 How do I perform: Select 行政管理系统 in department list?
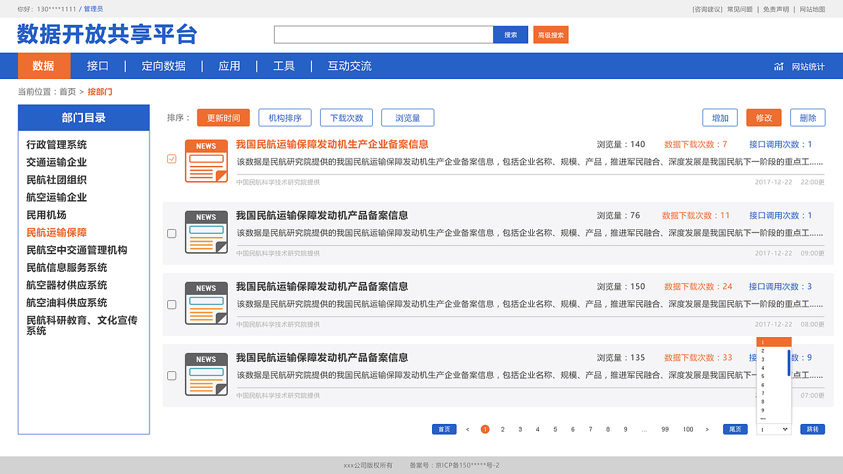[x=57, y=145]
